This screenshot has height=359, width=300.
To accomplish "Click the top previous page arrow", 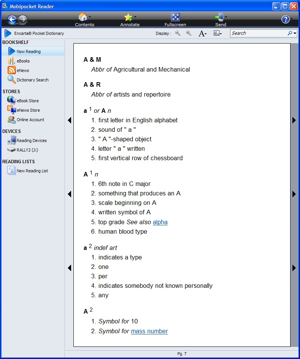I will (x=70, y=120).
